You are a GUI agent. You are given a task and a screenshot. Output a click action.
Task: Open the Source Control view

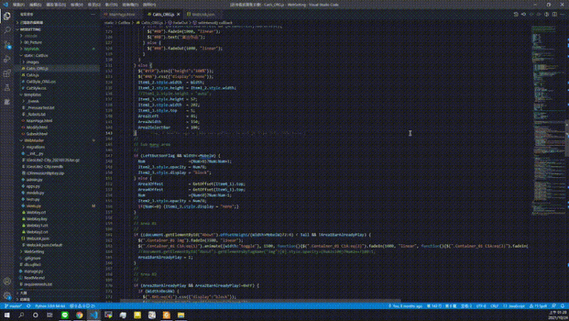pos(7,45)
